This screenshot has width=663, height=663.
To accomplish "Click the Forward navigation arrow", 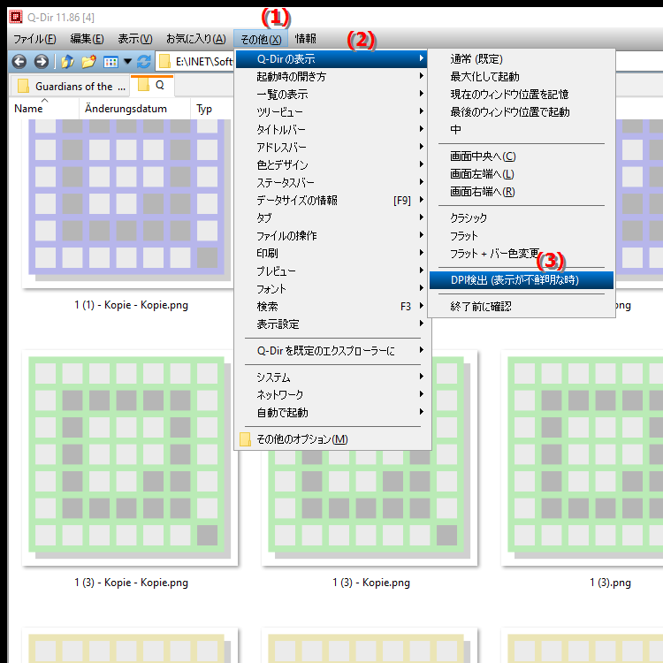I will [x=41, y=62].
